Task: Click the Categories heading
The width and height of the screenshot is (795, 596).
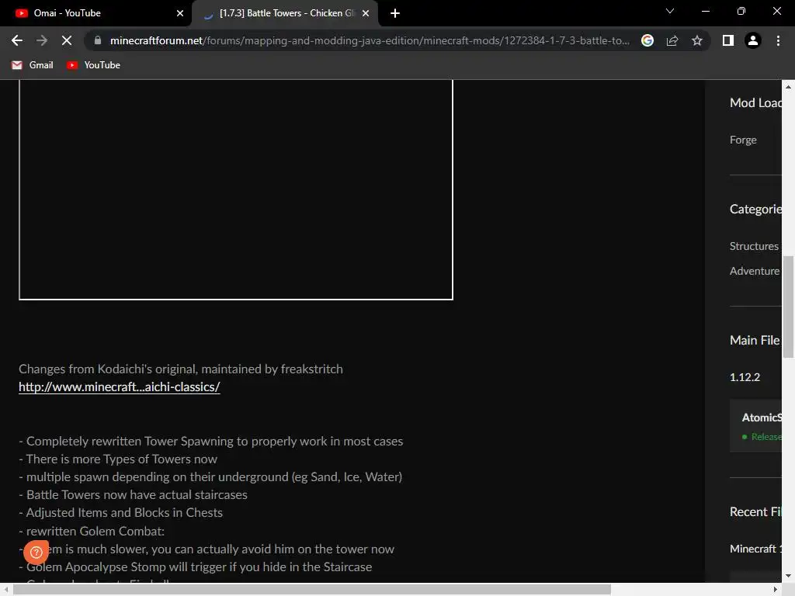Action: point(755,210)
